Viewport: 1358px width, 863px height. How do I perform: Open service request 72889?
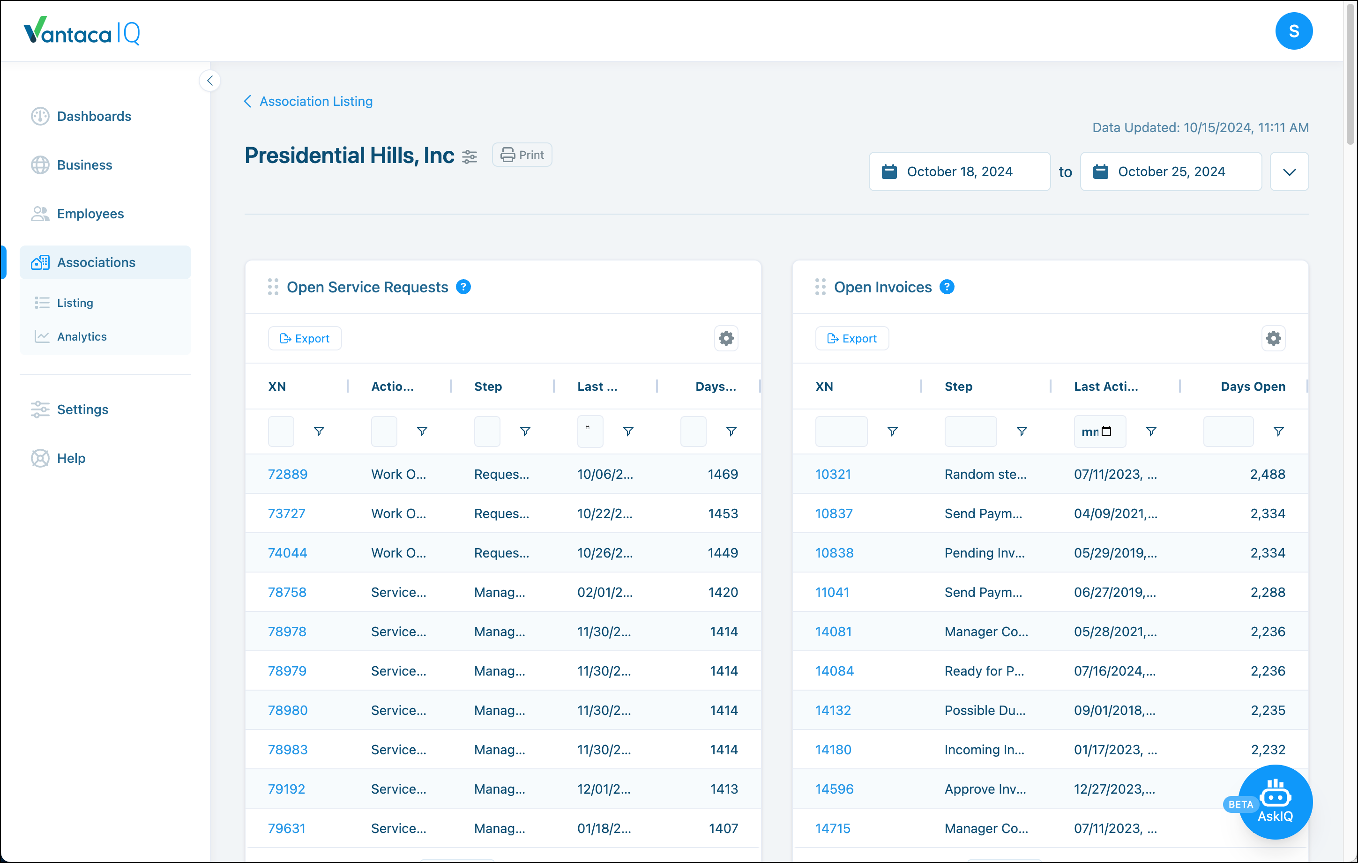(x=288, y=474)
